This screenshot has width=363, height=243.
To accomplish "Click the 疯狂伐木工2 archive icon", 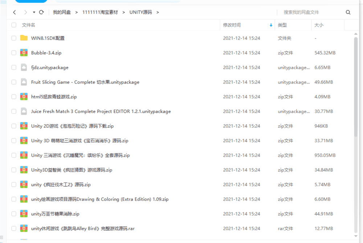I will (x=24, y=185).
